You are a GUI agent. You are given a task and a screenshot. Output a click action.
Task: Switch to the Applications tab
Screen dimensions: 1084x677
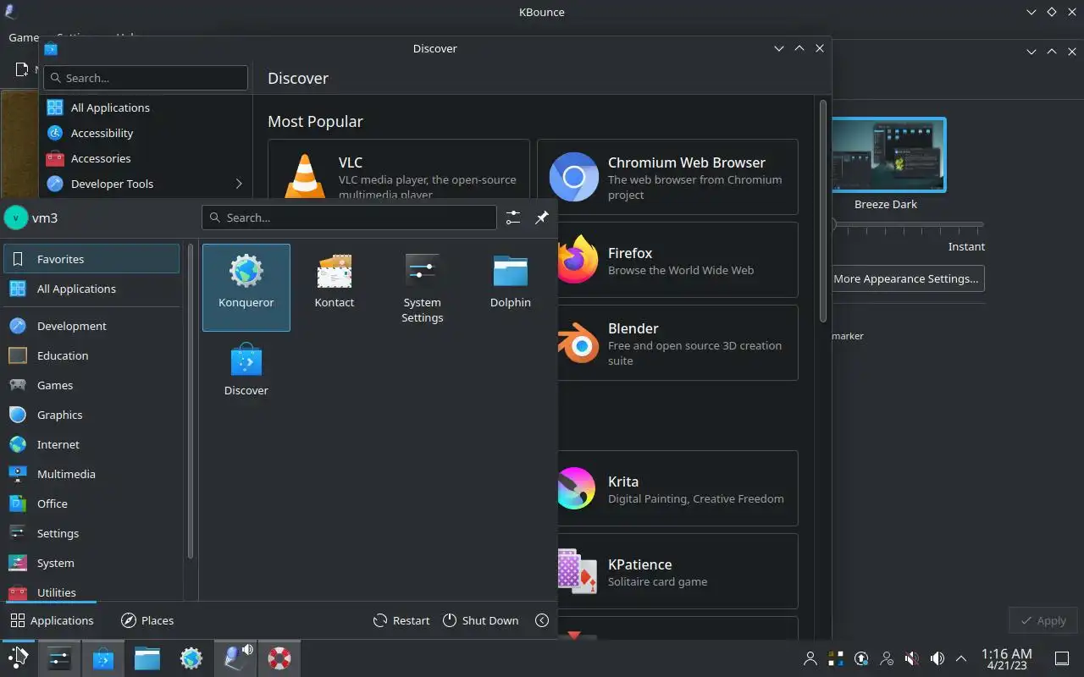coord(52,620)
